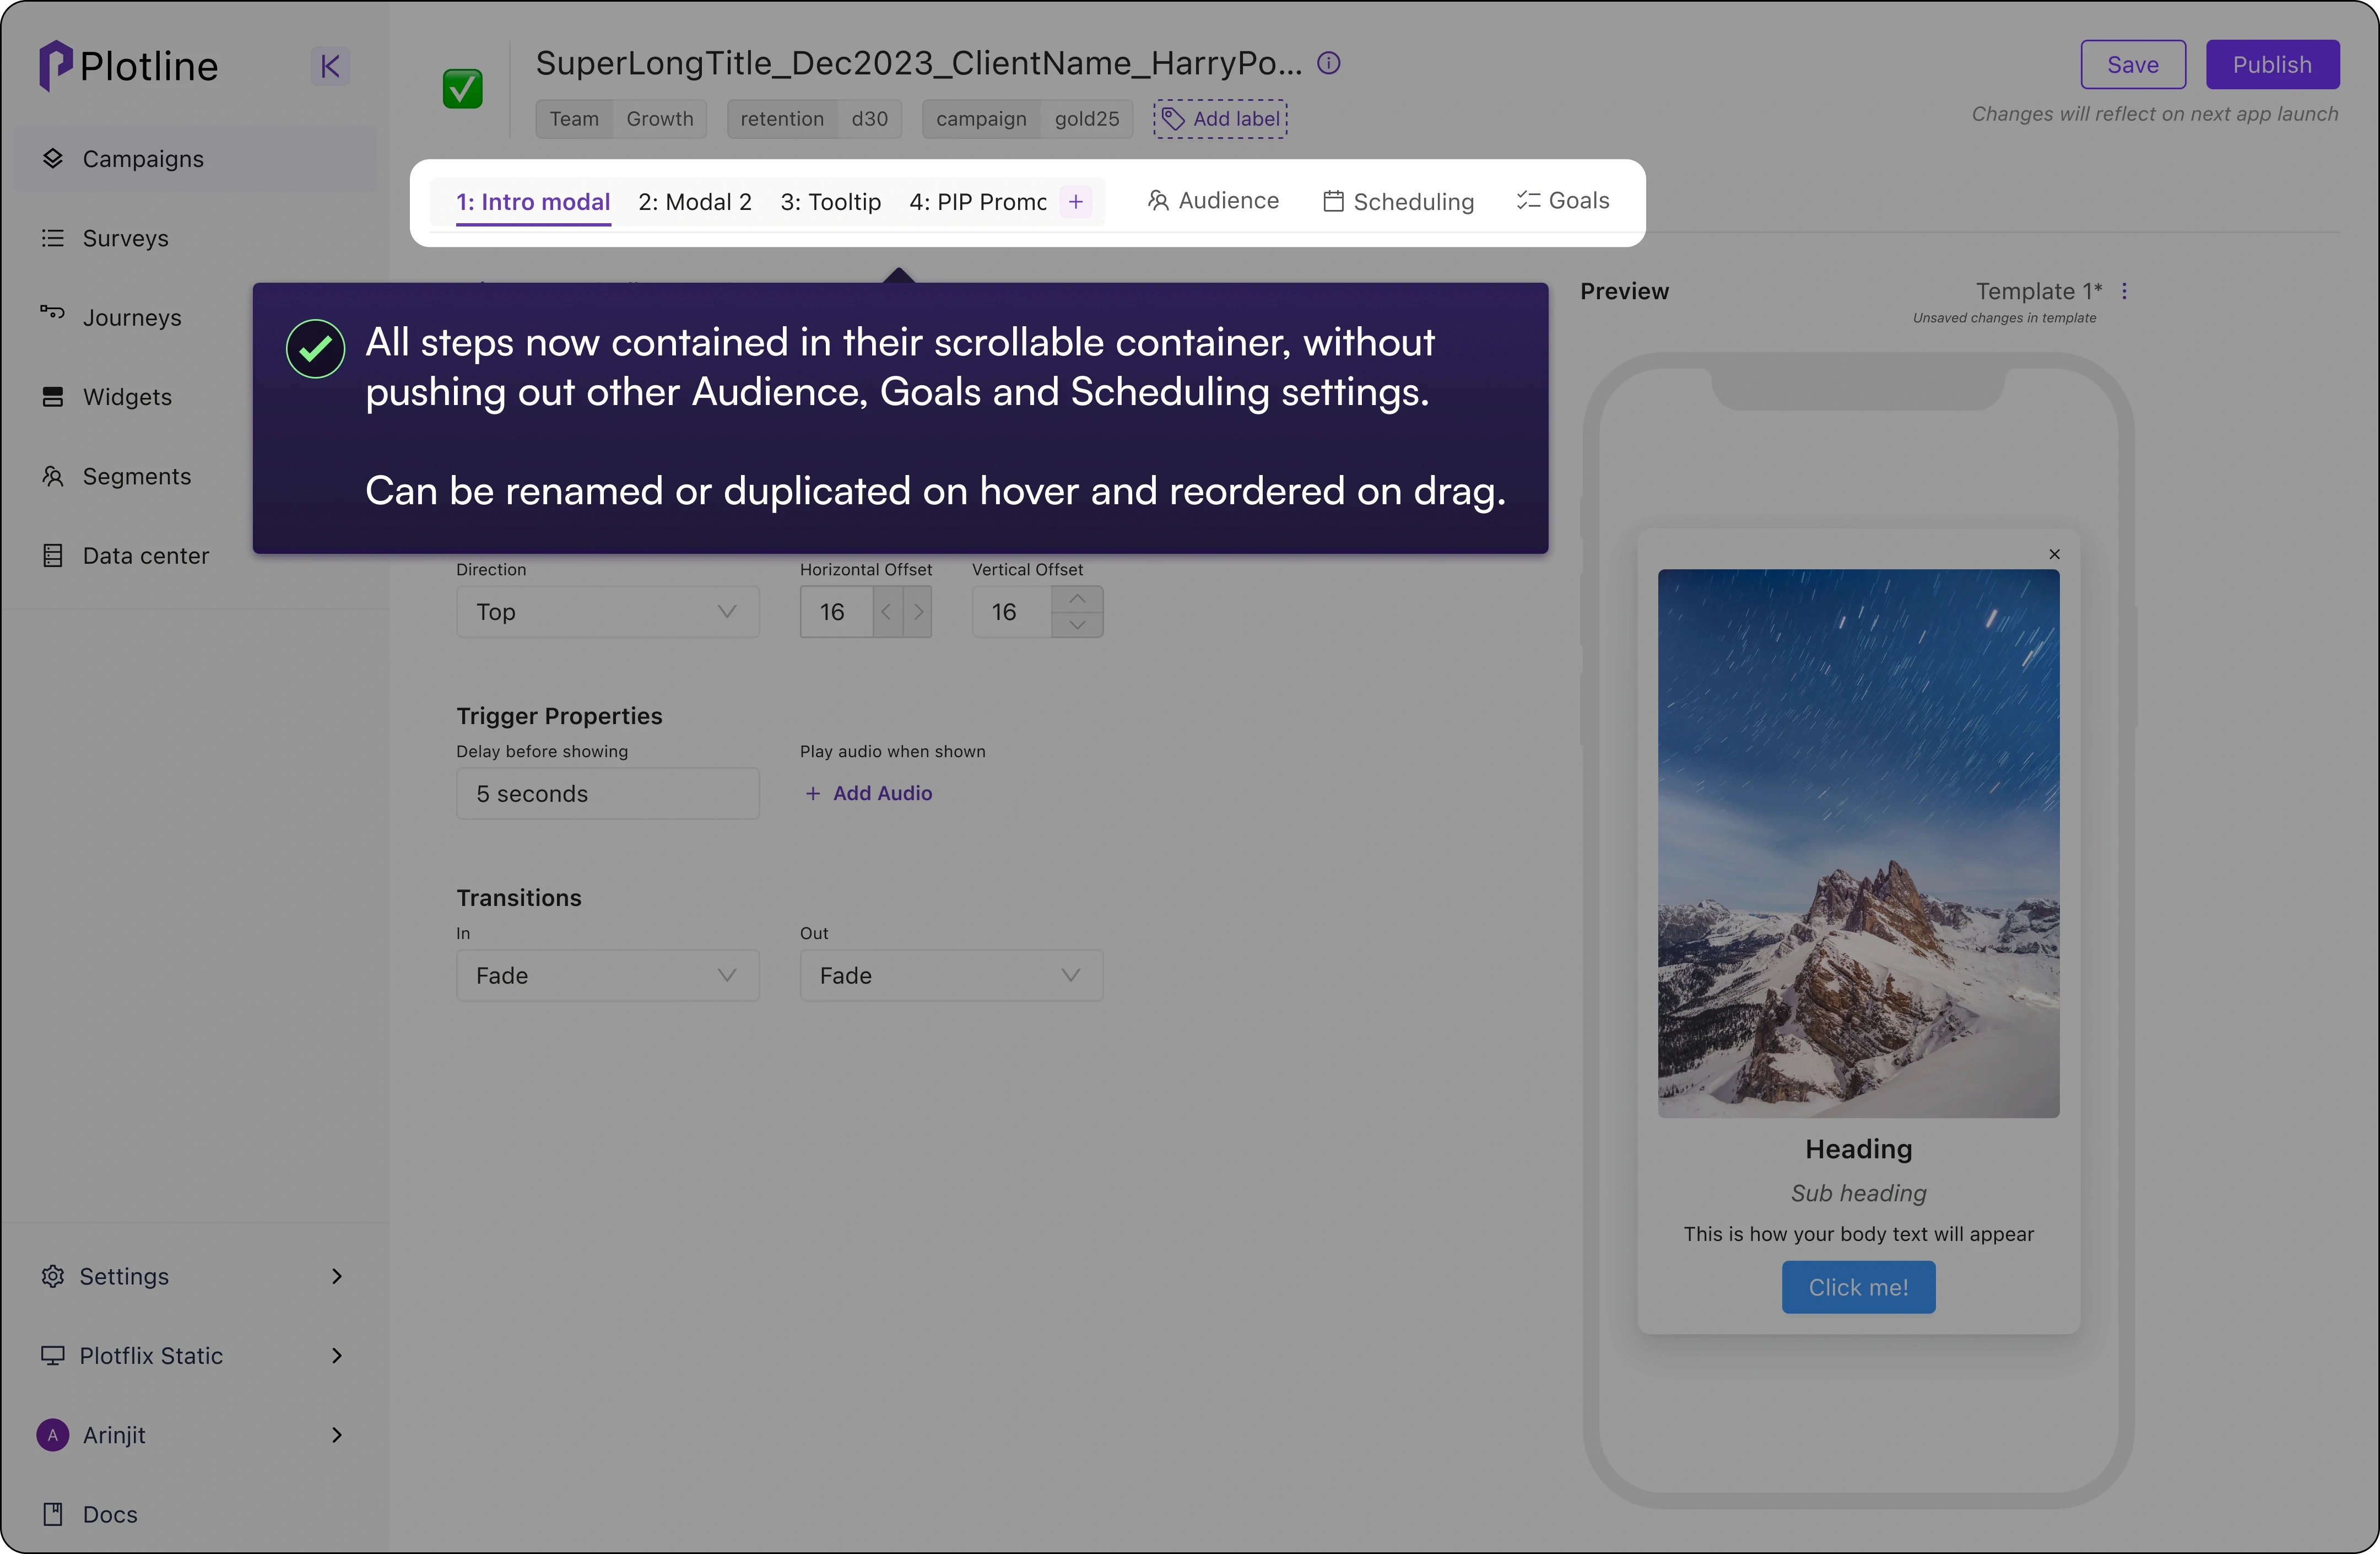Switch to the Scheduling tab

(x=1398, y=201)
